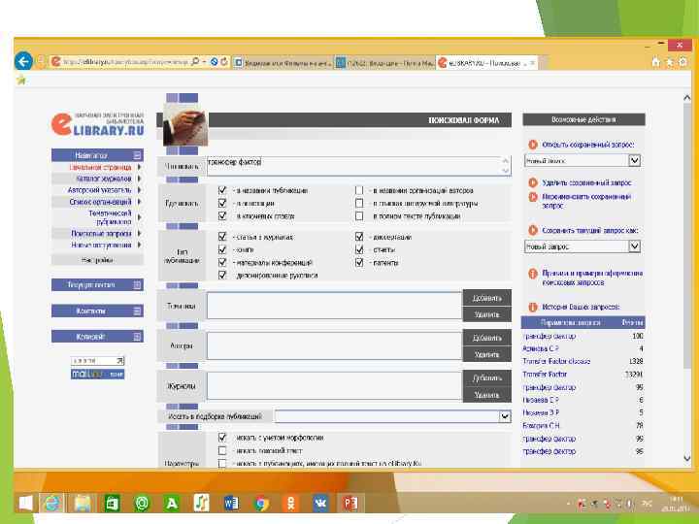This screenshot has height=524, width=699.
Task: Open the browser home icon
Action: click(x=655, y=62)
